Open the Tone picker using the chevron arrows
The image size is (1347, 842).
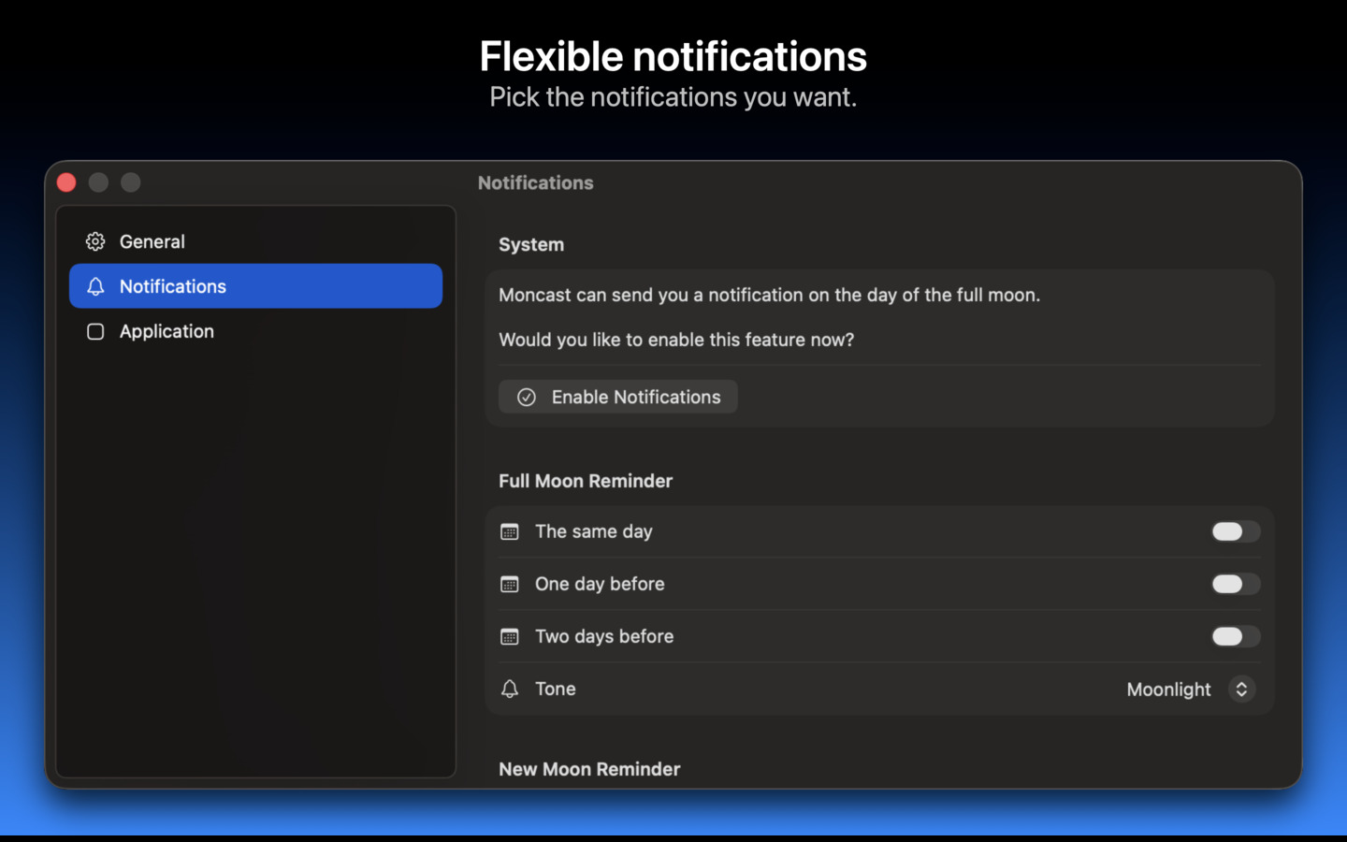click(x=1241, y=689)
